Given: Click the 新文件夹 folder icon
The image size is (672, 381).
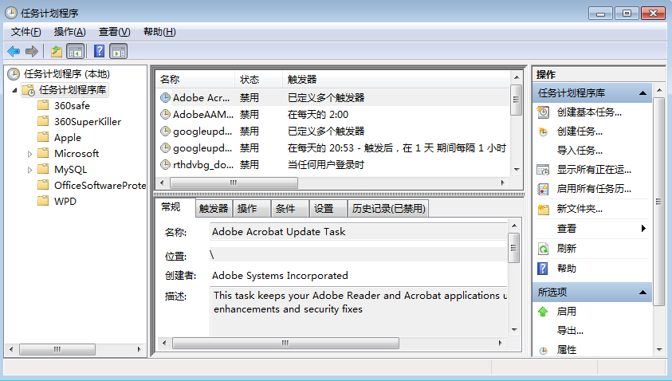Looking at the screenshot, I should [x=544, y=209].
